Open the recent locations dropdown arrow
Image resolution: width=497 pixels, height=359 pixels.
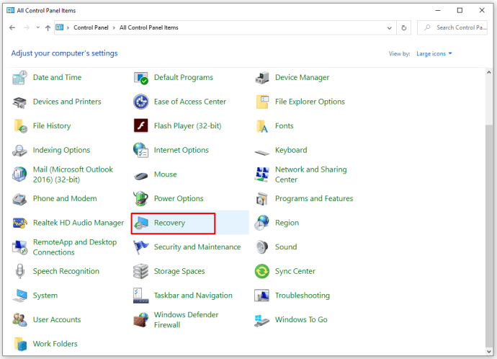[x=37, y=27]
